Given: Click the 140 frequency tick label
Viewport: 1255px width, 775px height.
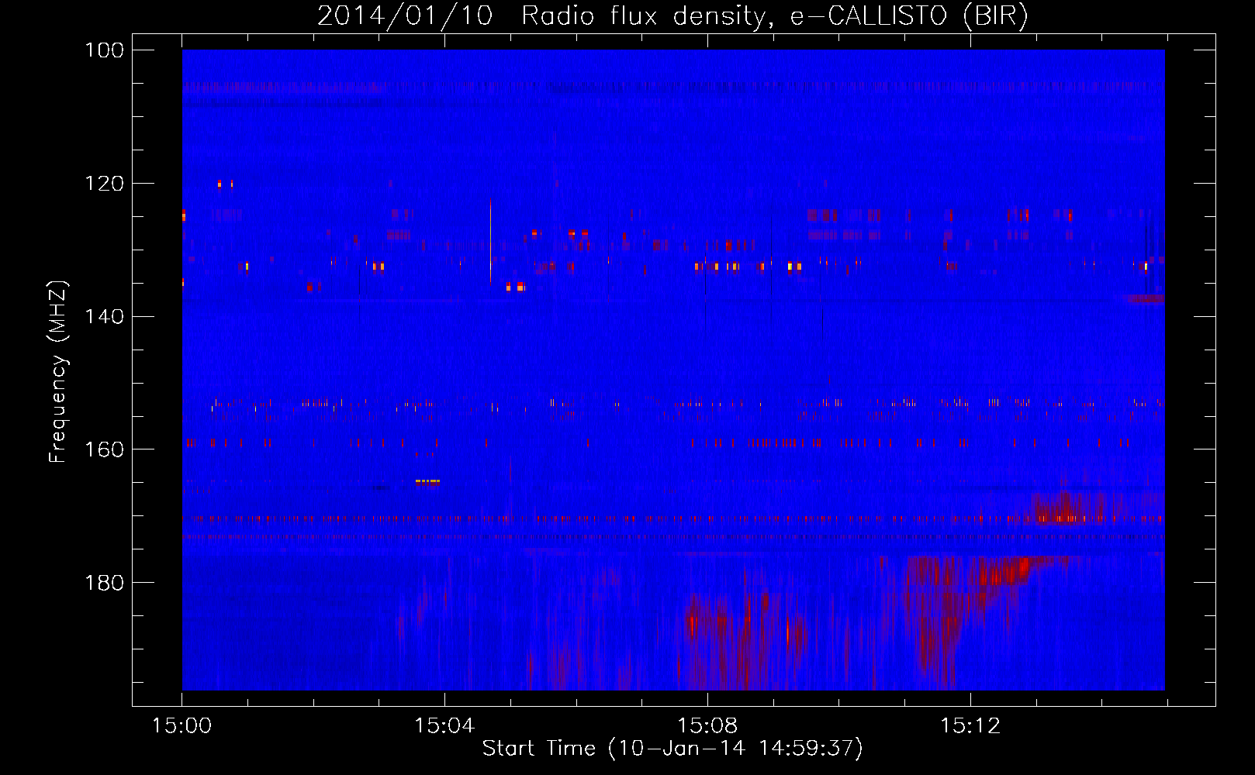Looking at the screenshot, I should (105, 316).
